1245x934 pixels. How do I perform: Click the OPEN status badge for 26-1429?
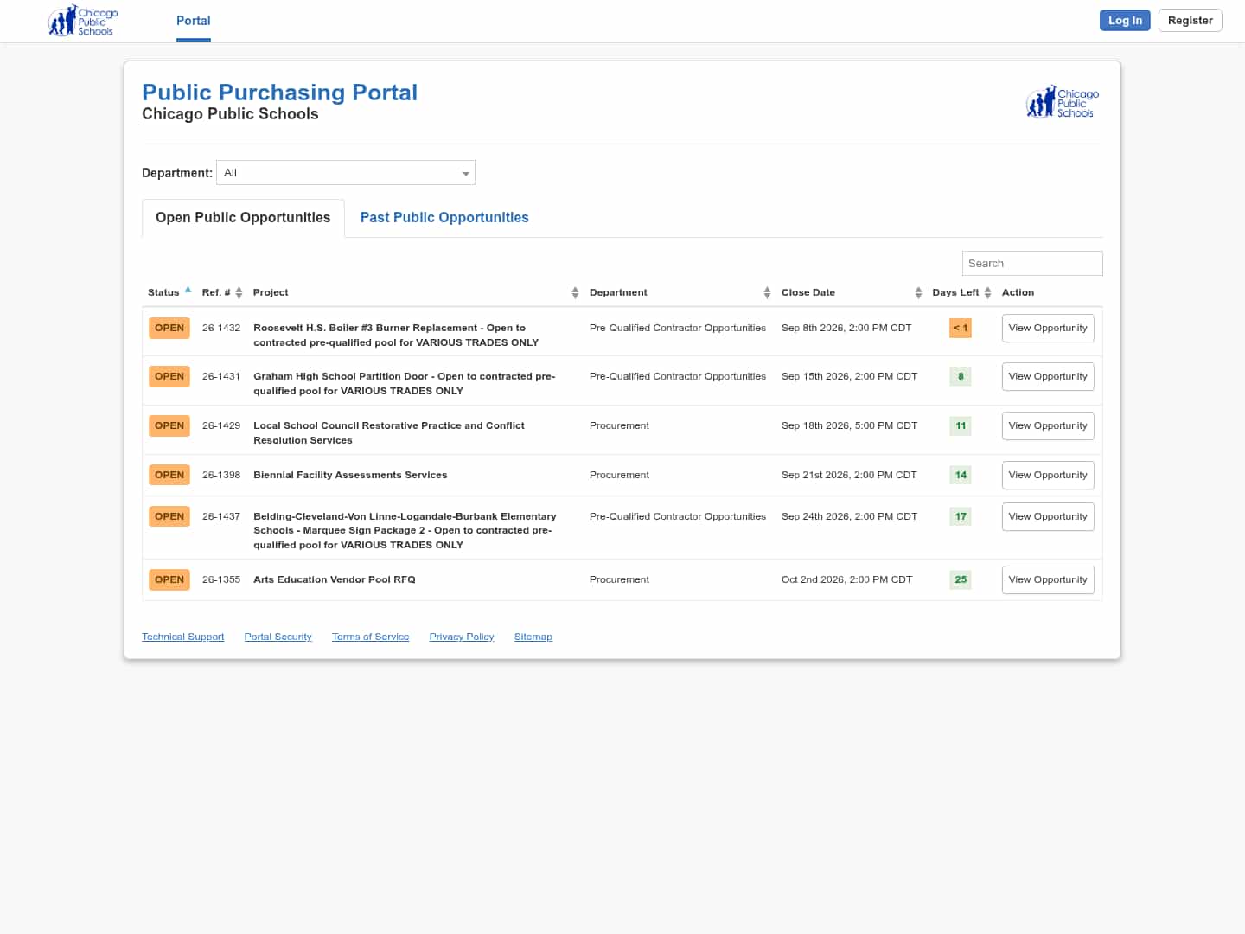[x=169, y=426]
